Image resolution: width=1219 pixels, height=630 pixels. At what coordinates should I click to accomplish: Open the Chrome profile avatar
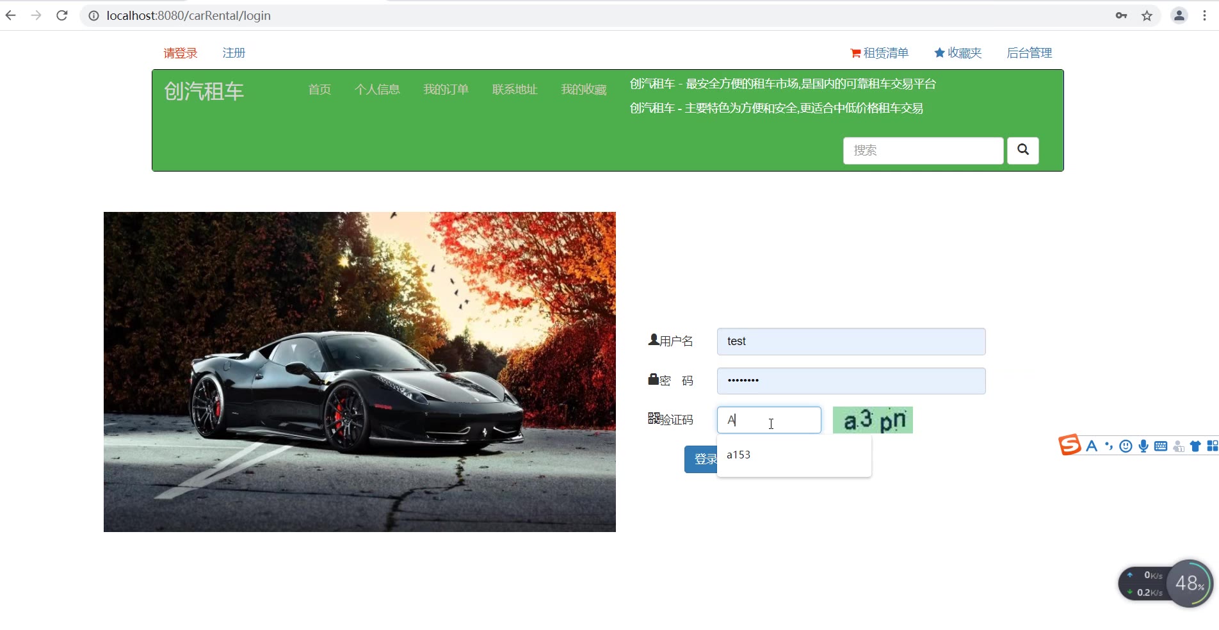pos(1179,15)
